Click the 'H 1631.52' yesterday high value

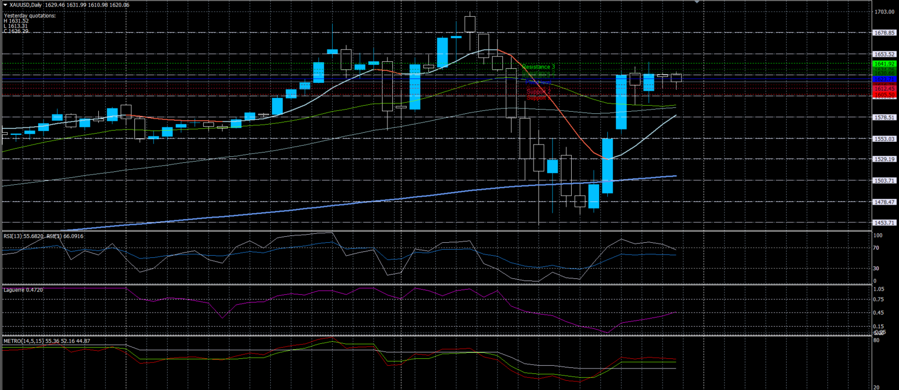pyautogui.click(x=16, y=21)
